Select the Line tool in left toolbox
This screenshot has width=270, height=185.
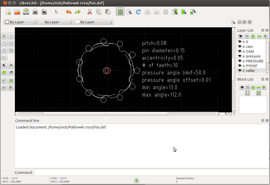coord(11,36)
